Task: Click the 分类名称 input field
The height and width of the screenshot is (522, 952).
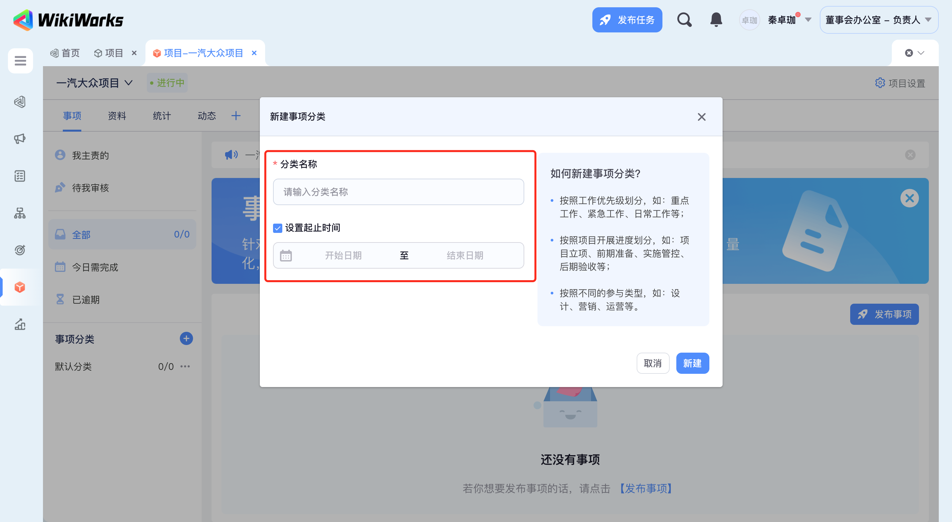Action: click(x=398, y=192)
